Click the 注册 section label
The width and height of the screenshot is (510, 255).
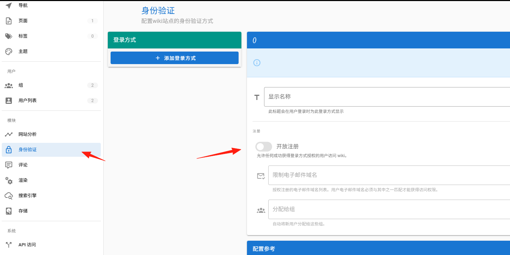click(256, 131)
